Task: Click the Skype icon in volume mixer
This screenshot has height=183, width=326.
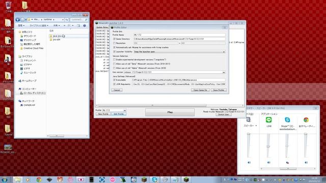Action: (287, 120)
